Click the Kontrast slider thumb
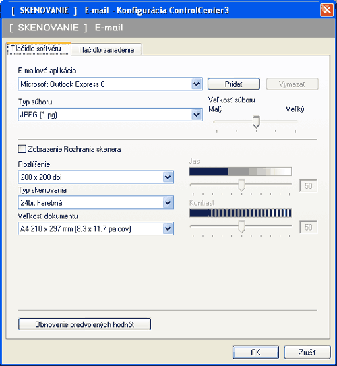This screenshot has height=366, width=337. (x=241, y=226)
